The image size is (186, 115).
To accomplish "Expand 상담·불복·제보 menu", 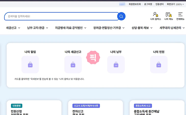I will pyautogui.click(x=142, y=28).
